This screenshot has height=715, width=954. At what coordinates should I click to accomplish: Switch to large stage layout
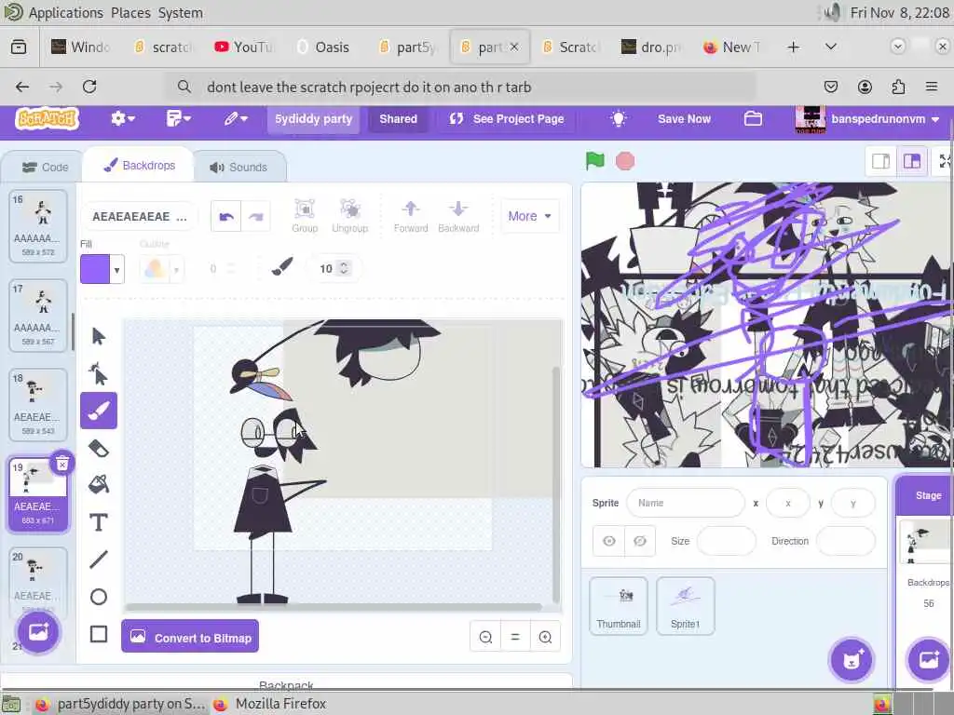911,161
